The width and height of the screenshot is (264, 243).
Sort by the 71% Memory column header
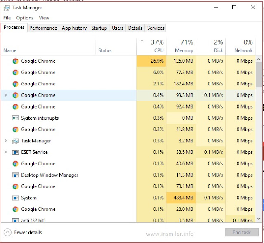pyautogui.click(x=181, y=47)
